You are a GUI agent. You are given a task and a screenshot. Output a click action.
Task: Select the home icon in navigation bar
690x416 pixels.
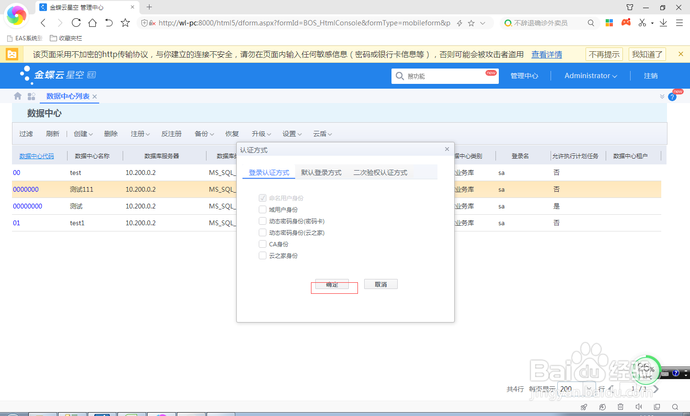click(17, 96)
